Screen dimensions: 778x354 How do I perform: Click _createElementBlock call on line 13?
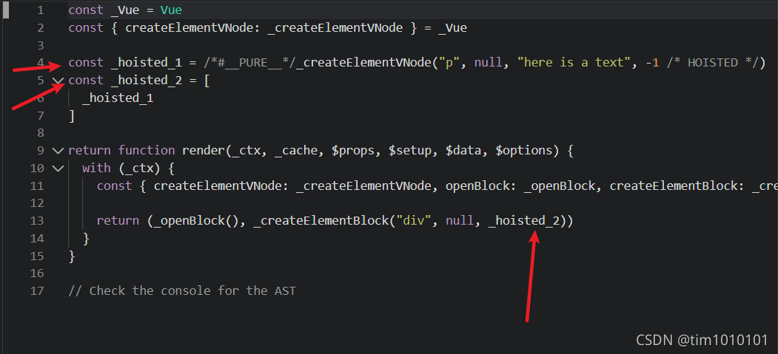click(321, 221)
